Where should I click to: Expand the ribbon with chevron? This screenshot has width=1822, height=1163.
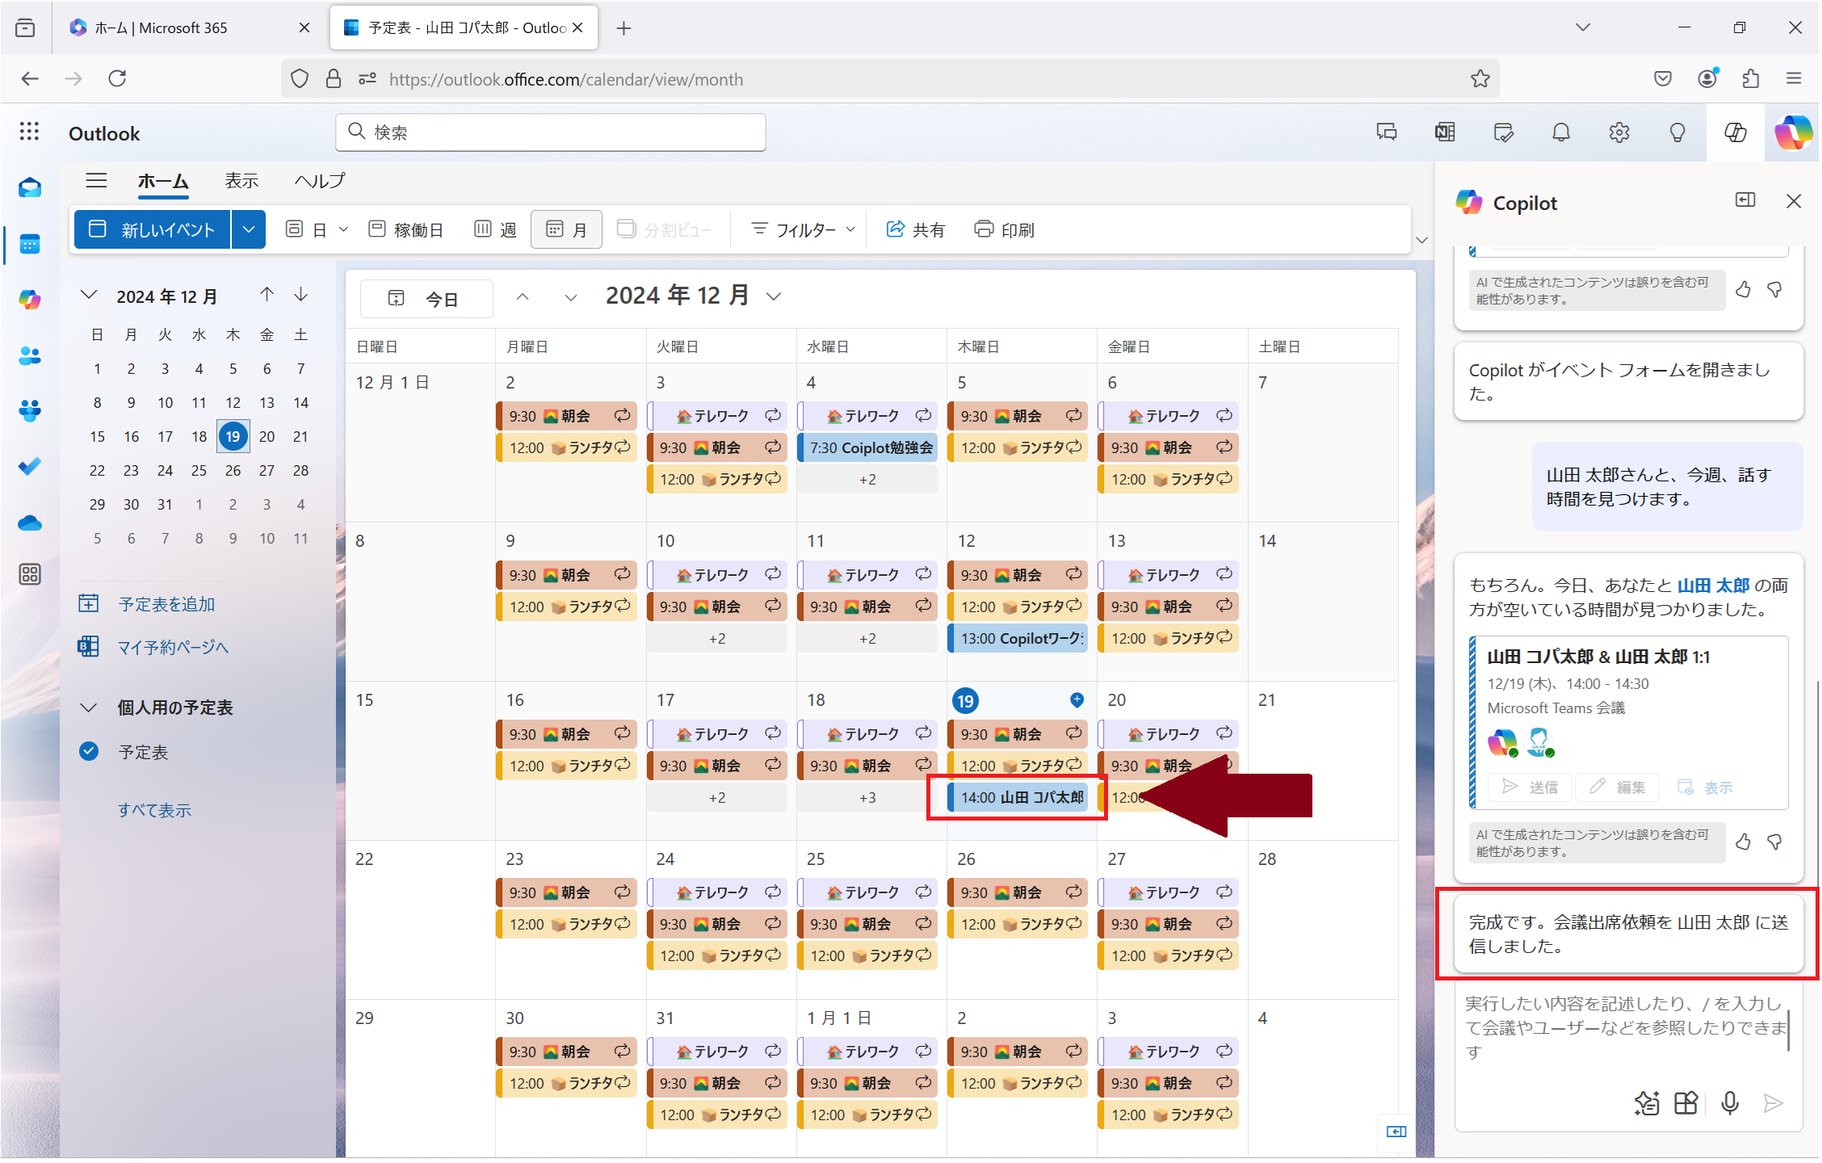coord(1422,240)
